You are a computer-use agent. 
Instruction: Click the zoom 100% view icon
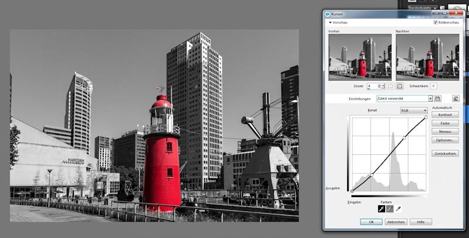point(399,86)
